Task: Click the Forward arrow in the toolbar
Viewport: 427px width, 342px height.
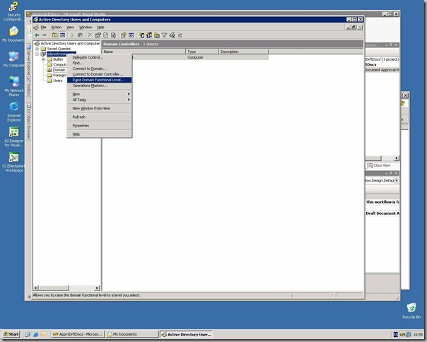Action: (x=44, y=35)
